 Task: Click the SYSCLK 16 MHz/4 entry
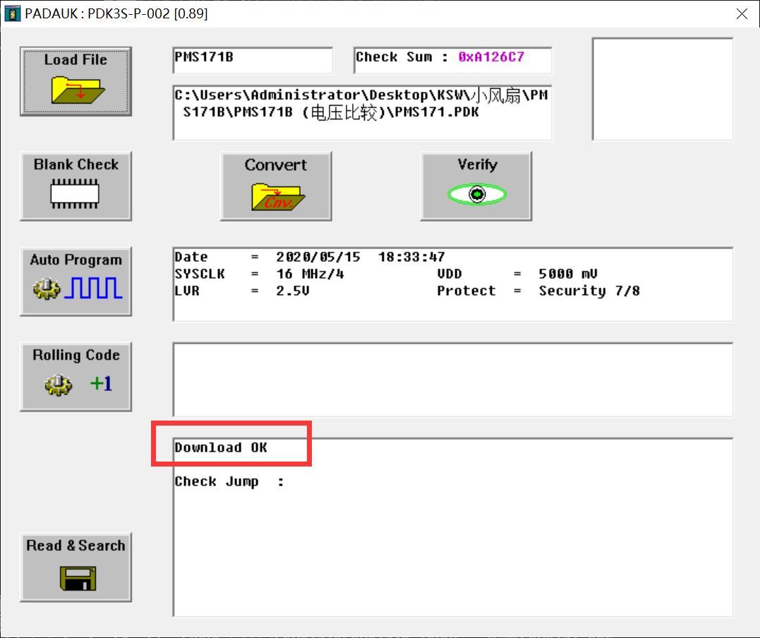(259, 274)
